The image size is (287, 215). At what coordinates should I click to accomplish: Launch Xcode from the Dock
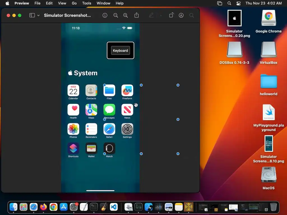click(149, 207)
